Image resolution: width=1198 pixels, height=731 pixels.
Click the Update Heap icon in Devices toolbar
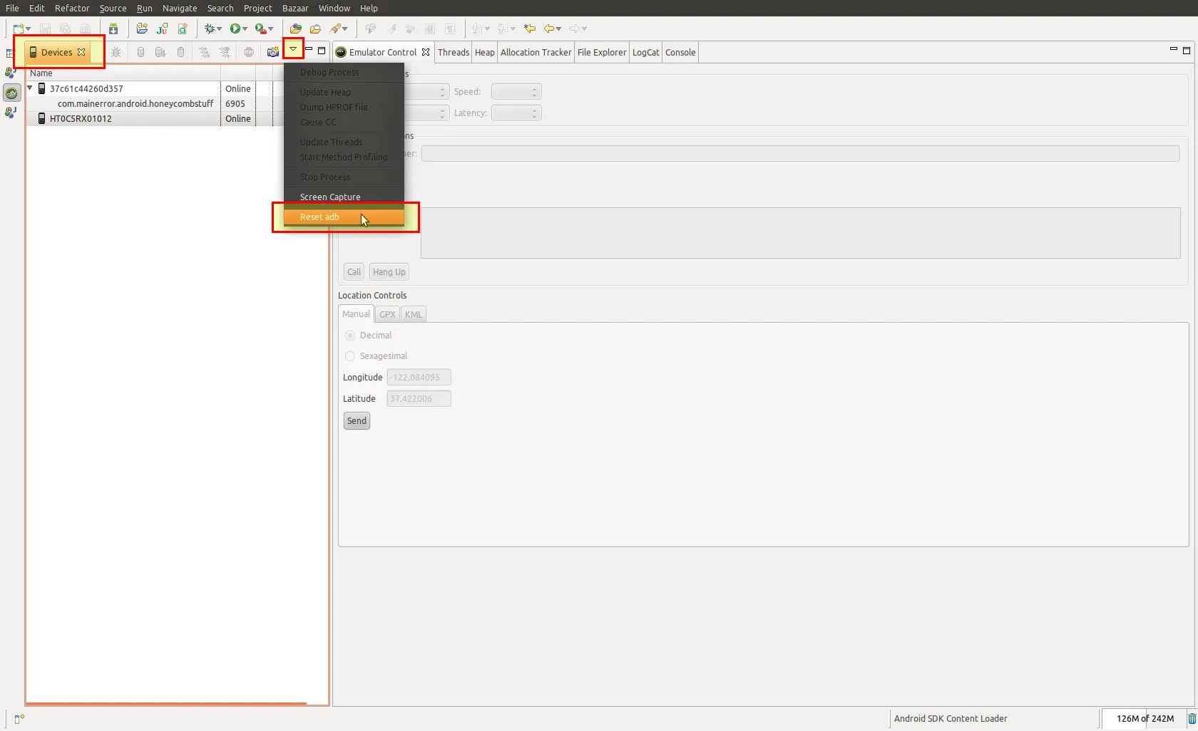tap(140, 52)
